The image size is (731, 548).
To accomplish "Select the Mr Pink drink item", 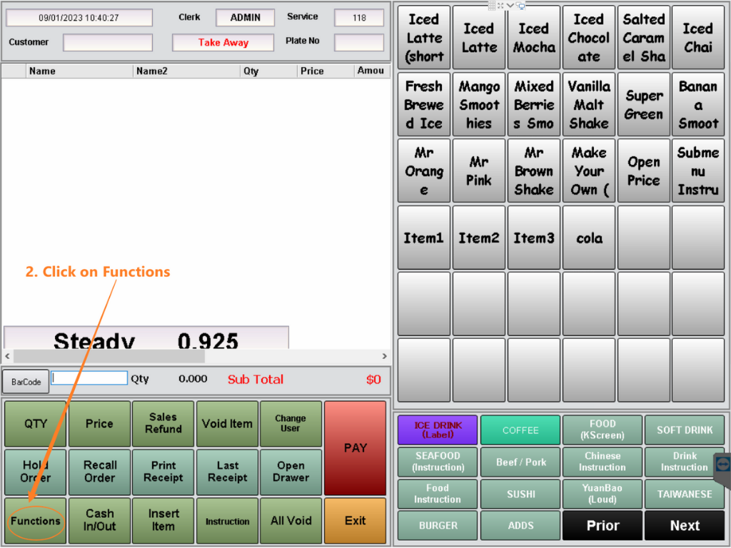I will coord(478,171).
